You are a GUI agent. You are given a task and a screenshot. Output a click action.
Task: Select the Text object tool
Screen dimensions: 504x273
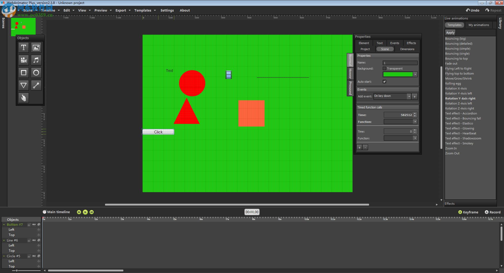point(23,48)
